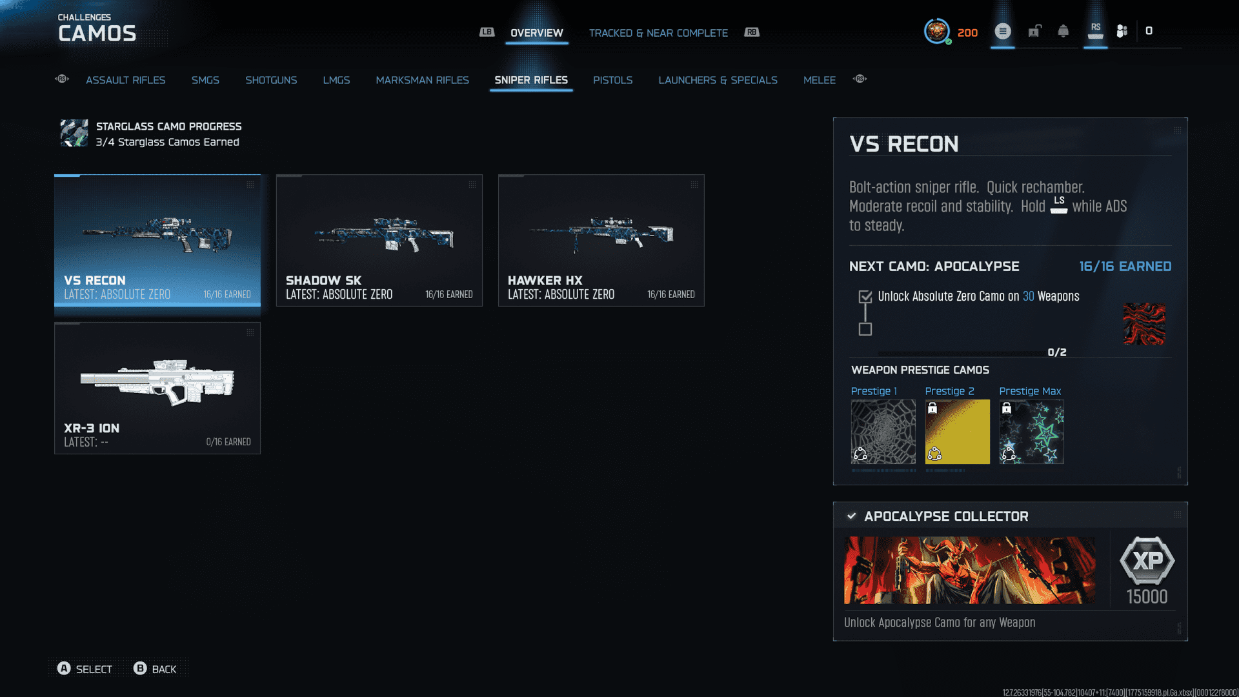Open the hamburger menu icon
The height and width of the screenshot is (697, 1239).
pos(1002,31)
